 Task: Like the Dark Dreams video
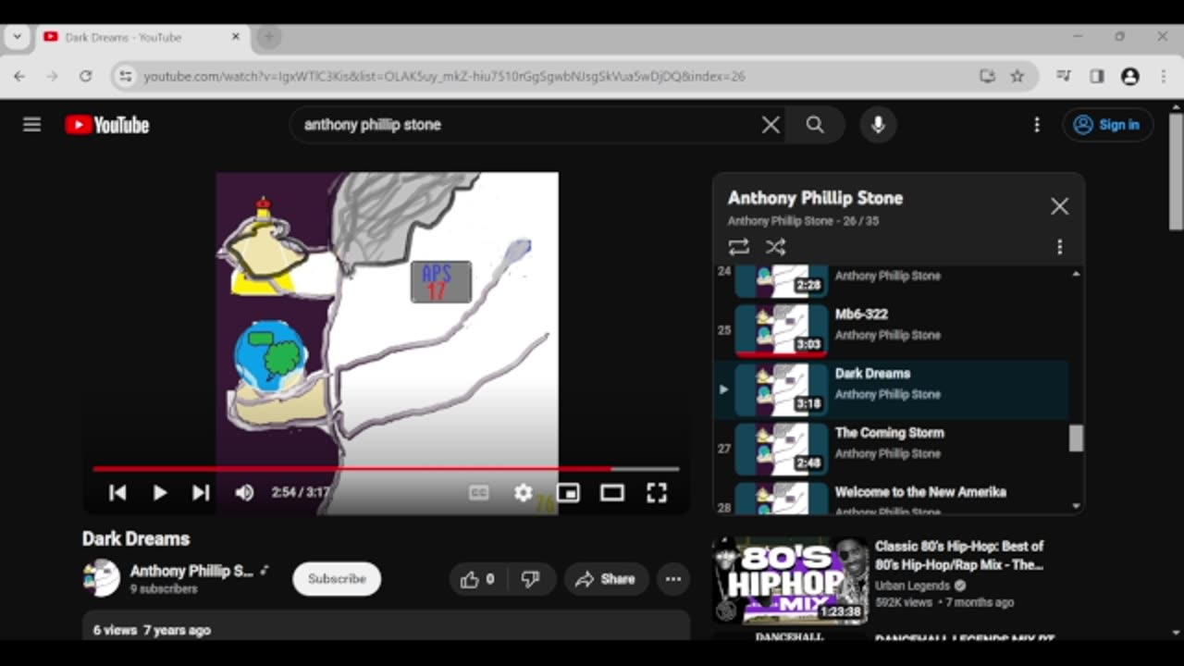click(x=477, y=579)
